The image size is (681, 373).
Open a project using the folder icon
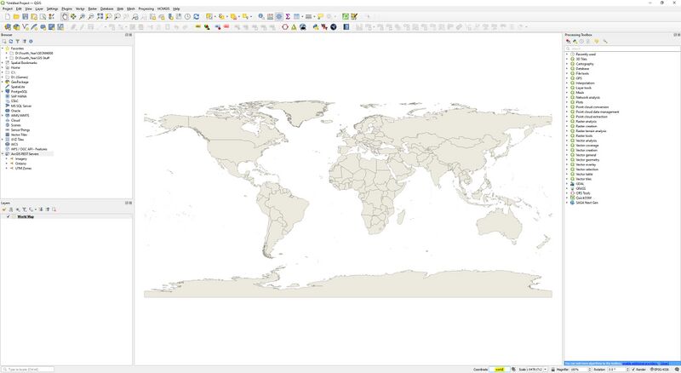coord(16,16)
